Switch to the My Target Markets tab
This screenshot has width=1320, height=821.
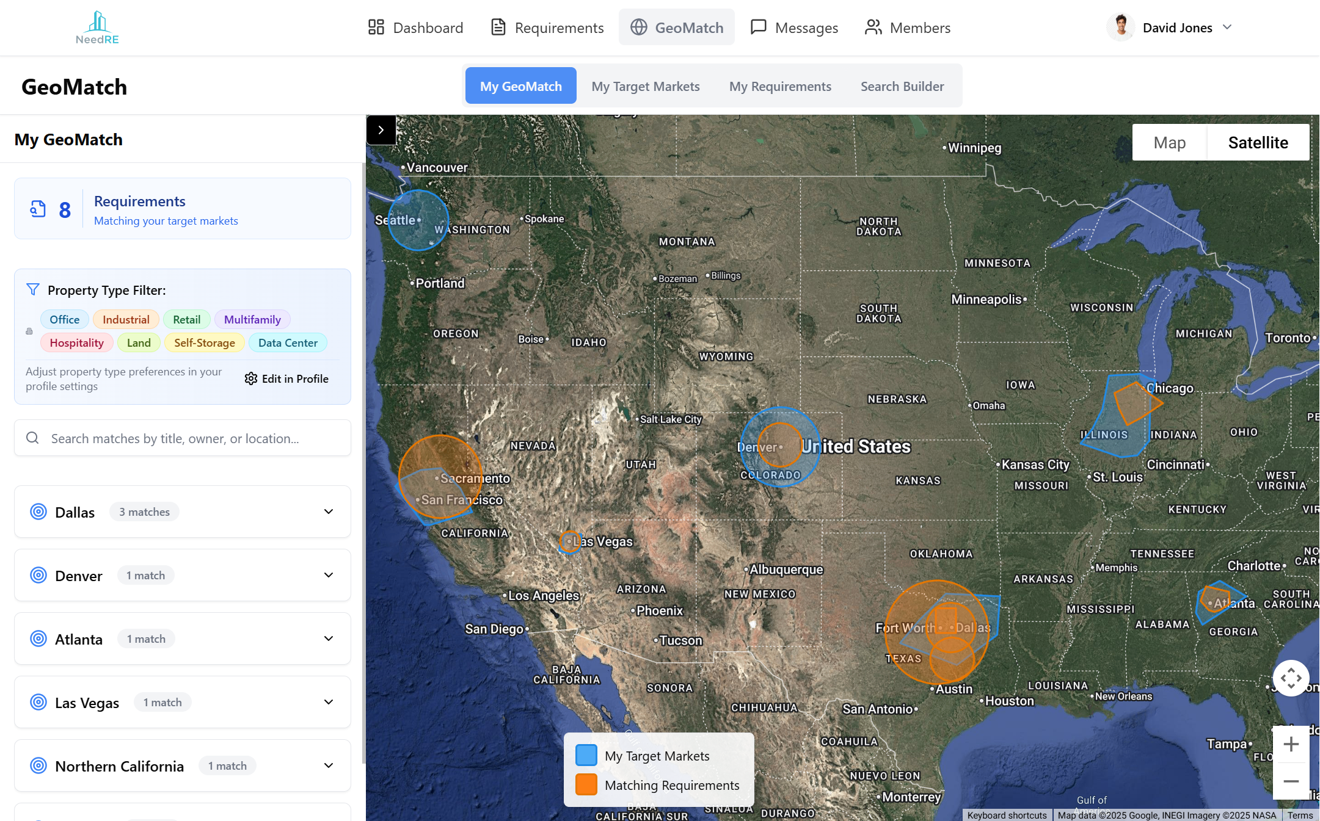click(x=645, y=86)
